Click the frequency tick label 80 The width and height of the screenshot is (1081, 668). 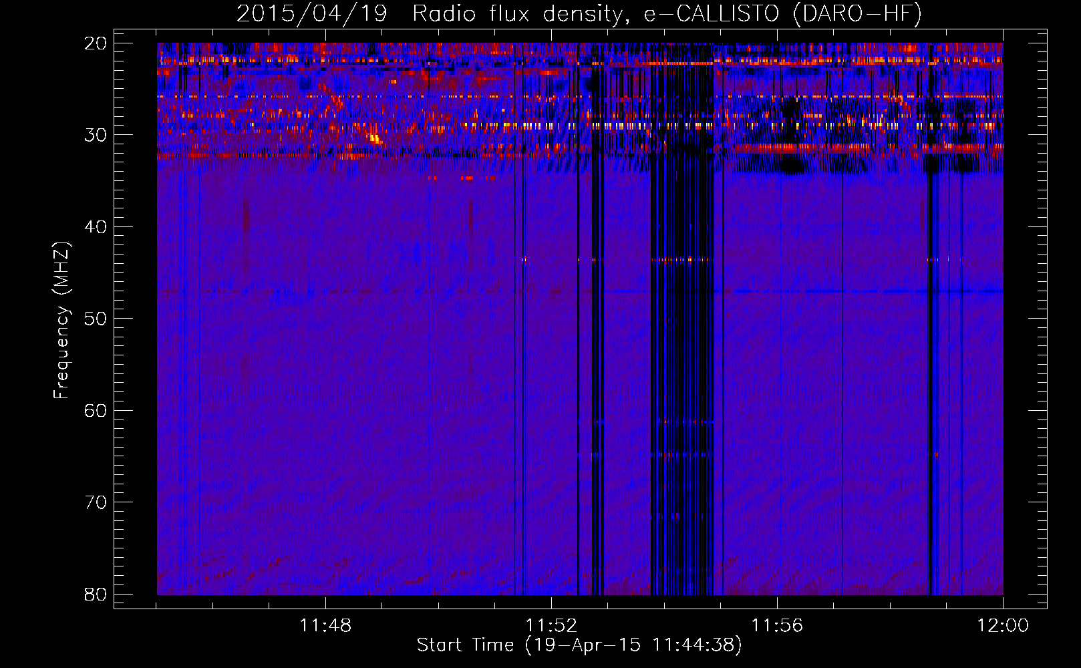[x=96, y=594]
